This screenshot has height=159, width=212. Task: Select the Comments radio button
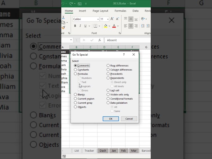pos(76,66)
